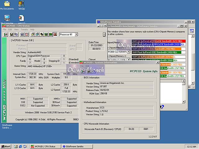The image size is (199, 149).
Task: Click the Start button
Action: pyautogui.click(x=6, y=147)
